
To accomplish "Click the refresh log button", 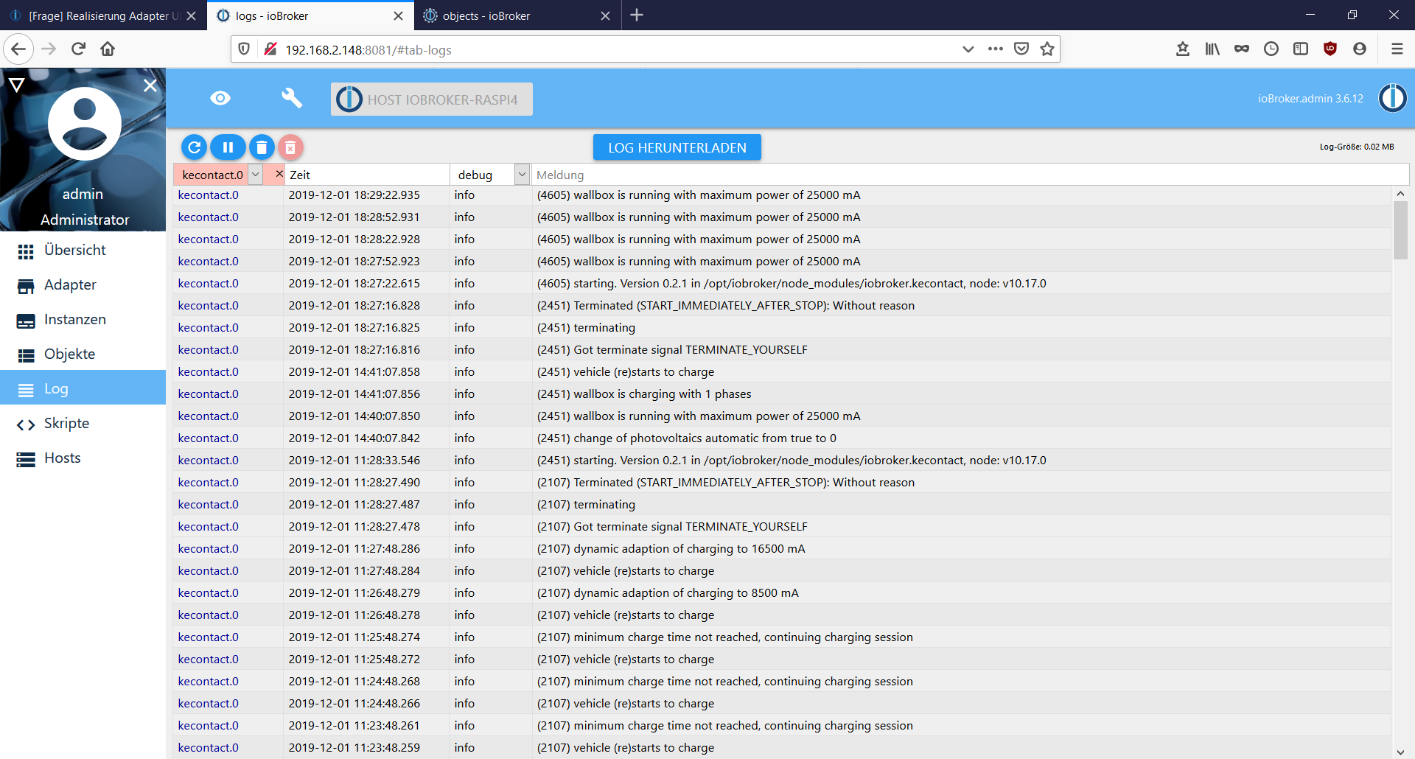I will pyautogui.click(x=195, y=147).
